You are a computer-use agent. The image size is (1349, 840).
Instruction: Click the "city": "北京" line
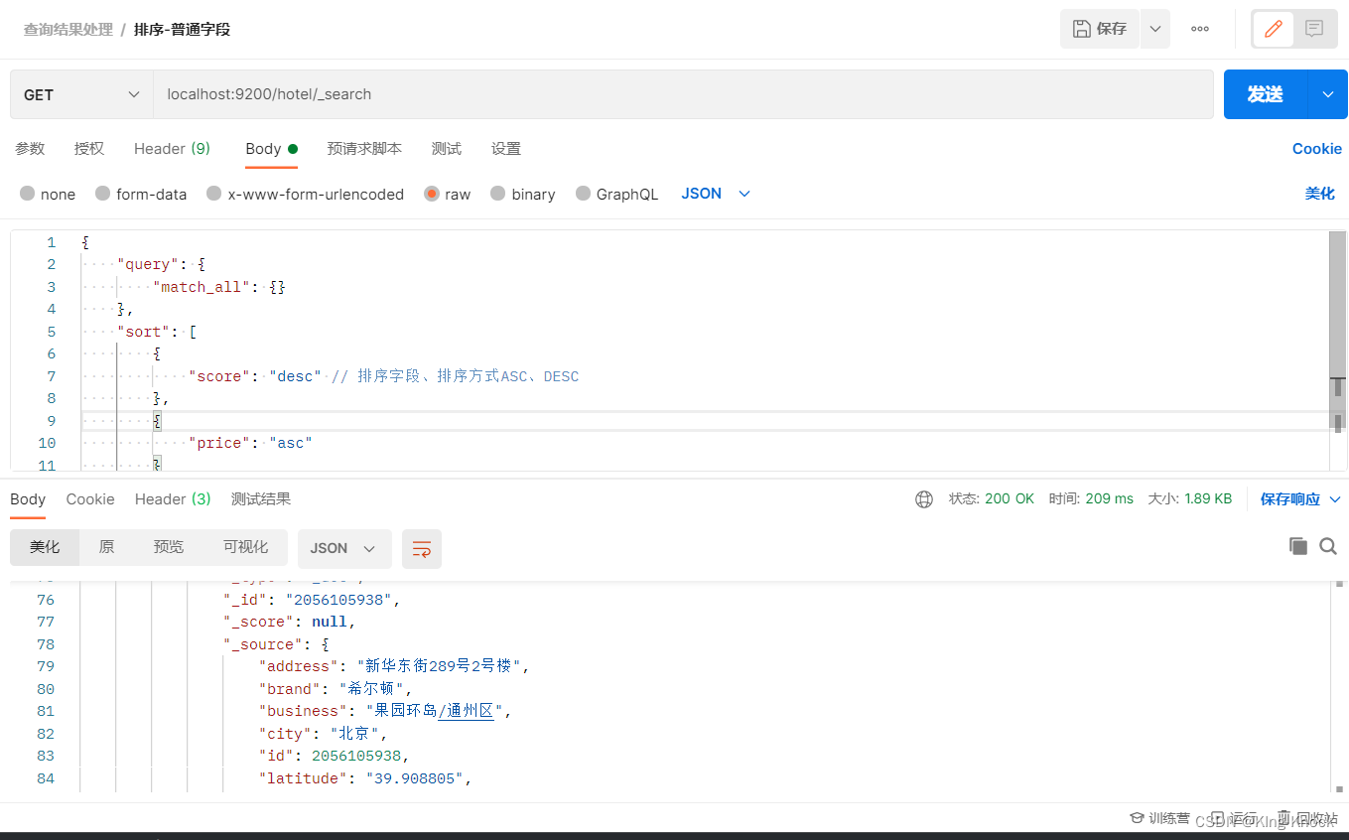(x=323, y=734)
